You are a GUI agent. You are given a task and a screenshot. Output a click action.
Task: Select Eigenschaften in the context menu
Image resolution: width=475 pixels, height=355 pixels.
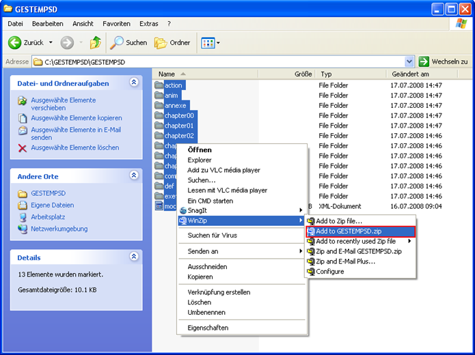coord(208,328)
